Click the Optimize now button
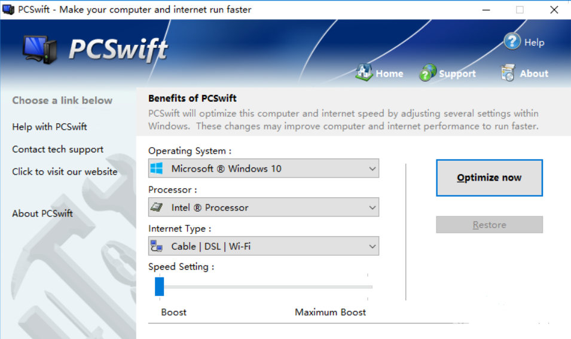Screen dimensions: 571x339 pos(490,178)
